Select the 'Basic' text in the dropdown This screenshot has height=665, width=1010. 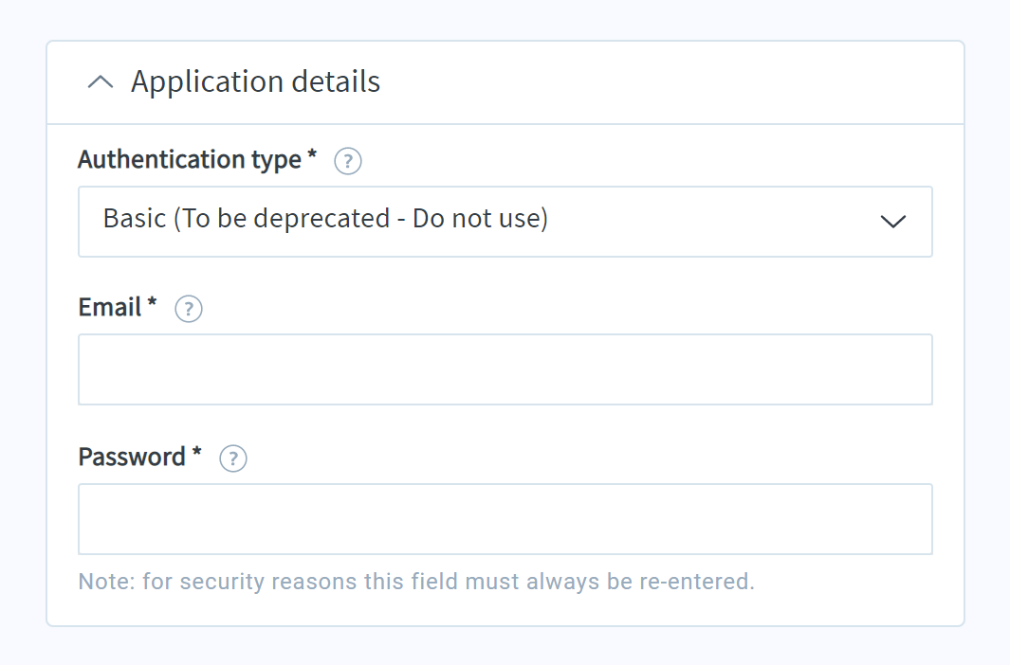point(135,219)
